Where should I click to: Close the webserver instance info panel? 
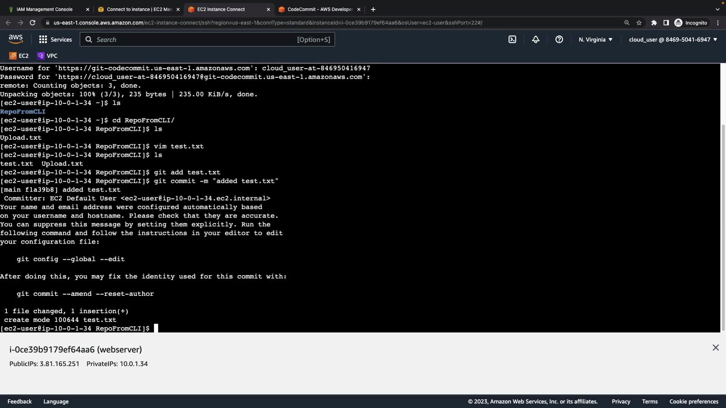tap(715, 348)
